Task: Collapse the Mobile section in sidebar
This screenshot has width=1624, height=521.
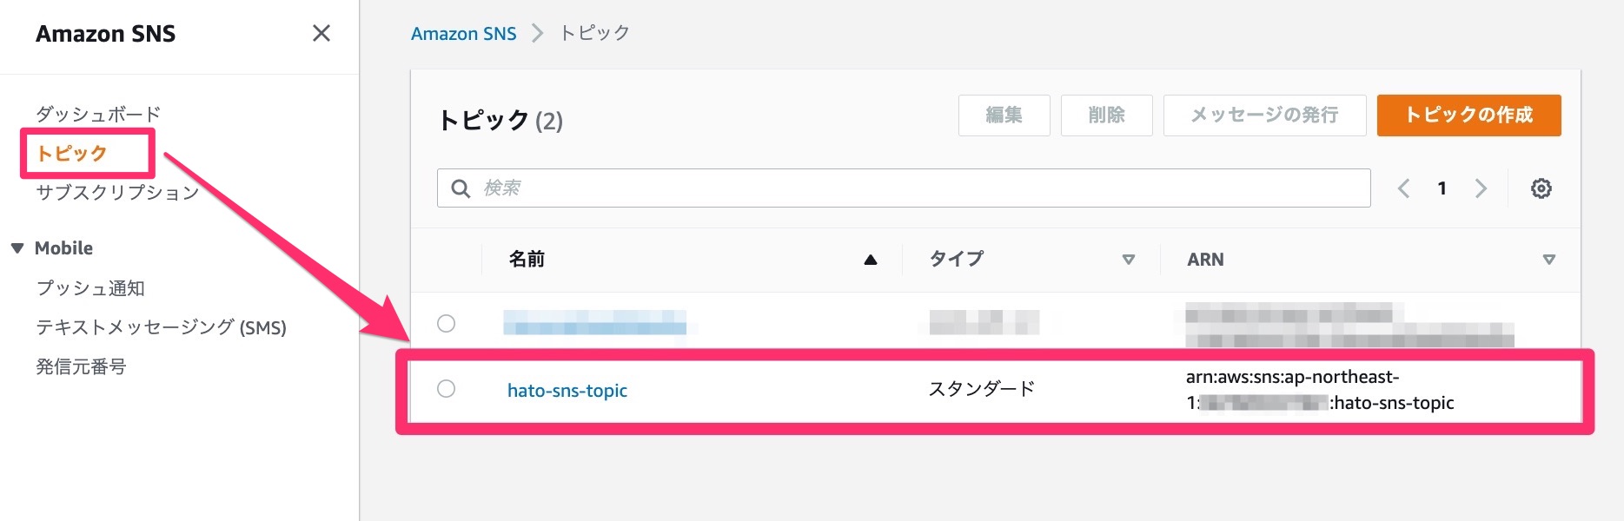Action: [x=17, y=247]
